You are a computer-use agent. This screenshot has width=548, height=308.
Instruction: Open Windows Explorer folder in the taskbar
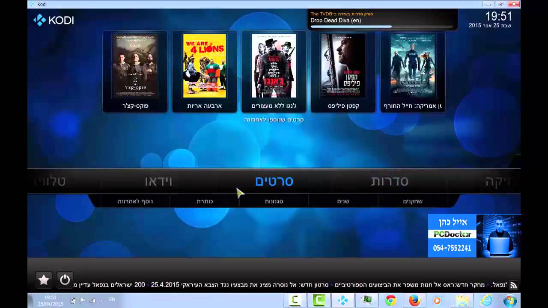pos(462,300)
